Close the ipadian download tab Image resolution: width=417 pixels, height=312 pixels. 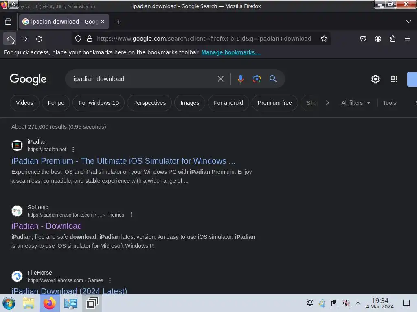click(x=103, y=22)
